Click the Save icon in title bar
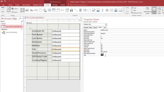Image resolution: width=164 pixels, height=92 pixels. pyautogui.click(x=2, y=1)
